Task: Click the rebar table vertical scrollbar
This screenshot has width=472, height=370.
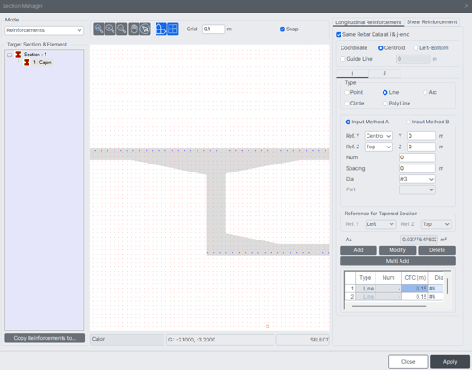Action: pos(447,286)
